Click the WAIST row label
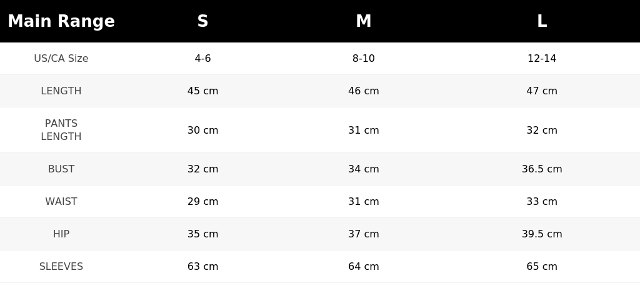 [61, 201]
